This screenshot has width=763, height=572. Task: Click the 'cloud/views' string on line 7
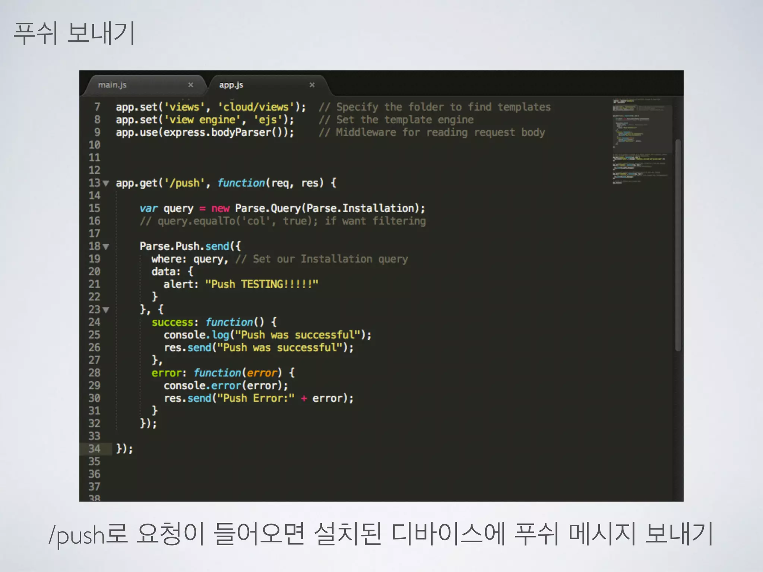(x=256, y=107)
